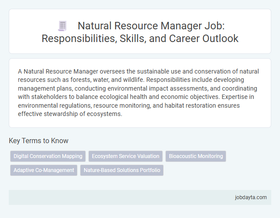
Task: Click the paragraph starting 'A Natural Resource Manager oversees'
Action: click(x=138, y=92)
